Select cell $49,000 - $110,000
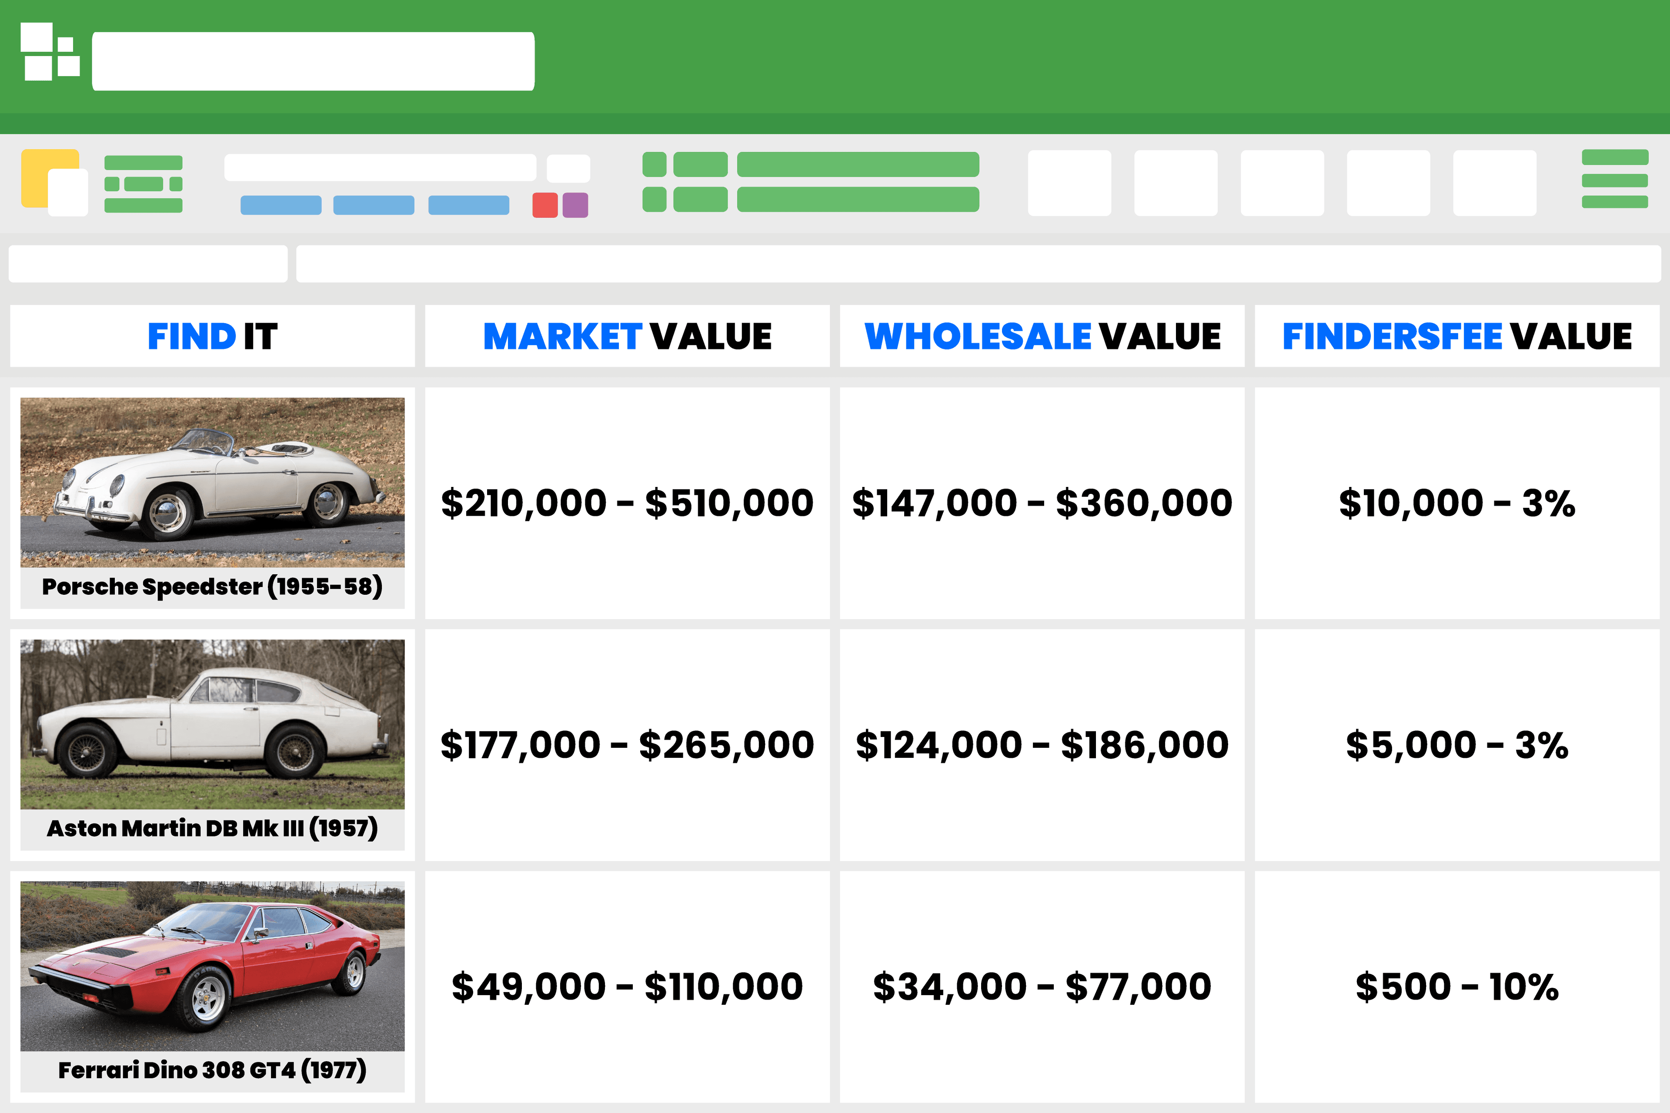This screenshot has height=1113, width=1670. coord(627,987)
